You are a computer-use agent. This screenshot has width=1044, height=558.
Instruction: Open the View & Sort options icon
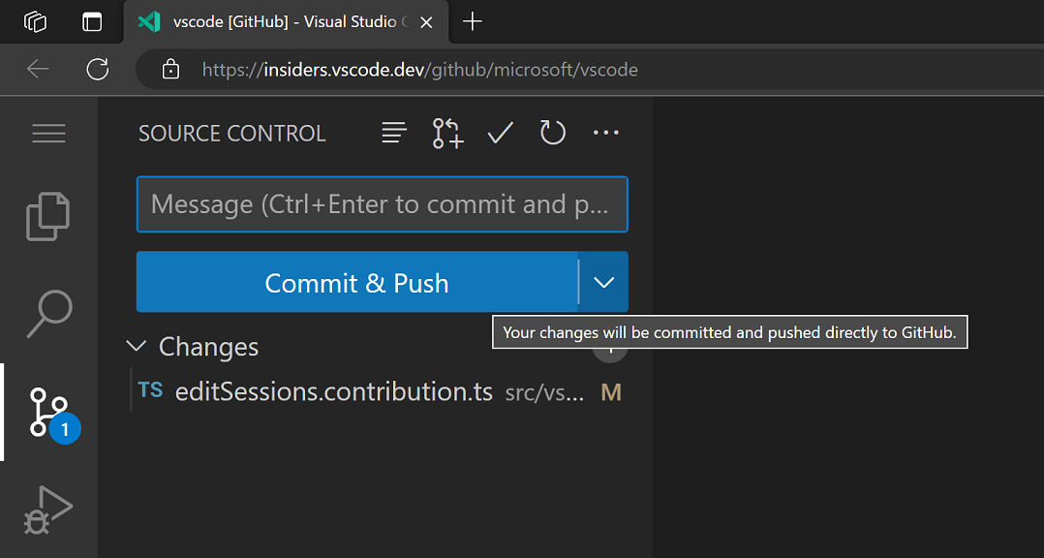click(x=393, y=133)
